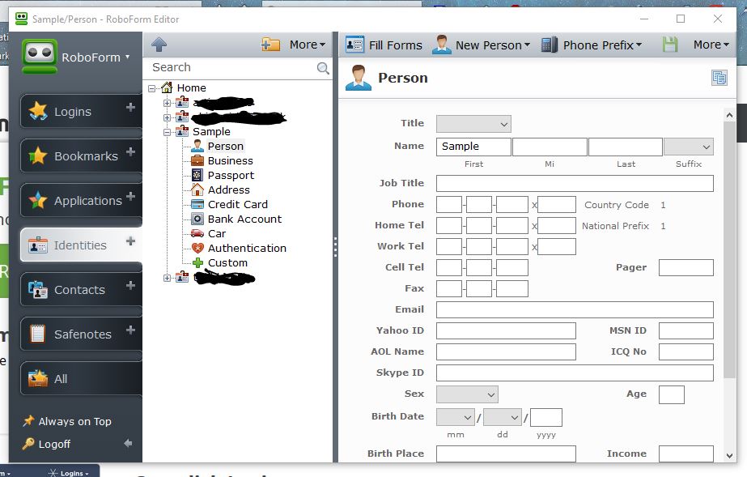Click the copy icon beside Person heading
Image resolution: width=747 pixels, height=477 pixels.
719,78
